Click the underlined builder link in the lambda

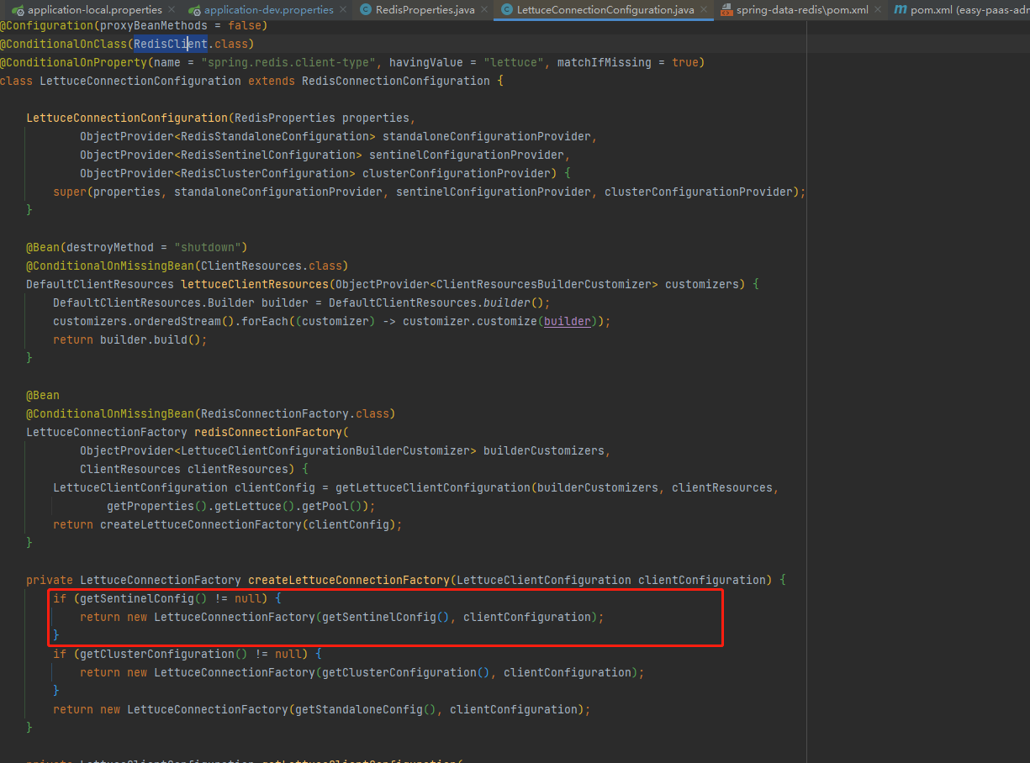click(568, 320)
